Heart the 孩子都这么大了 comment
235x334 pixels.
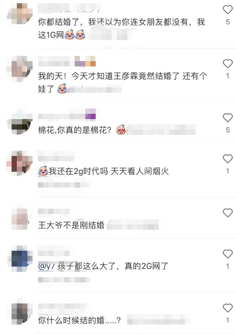(x=228, y=254)
